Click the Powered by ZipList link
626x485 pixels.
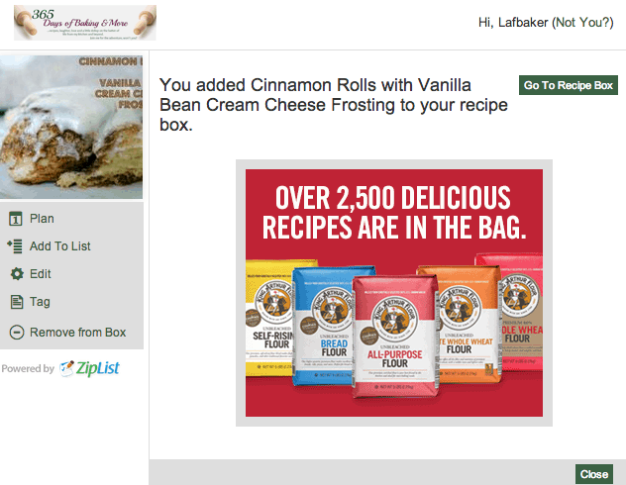[60, 368]
